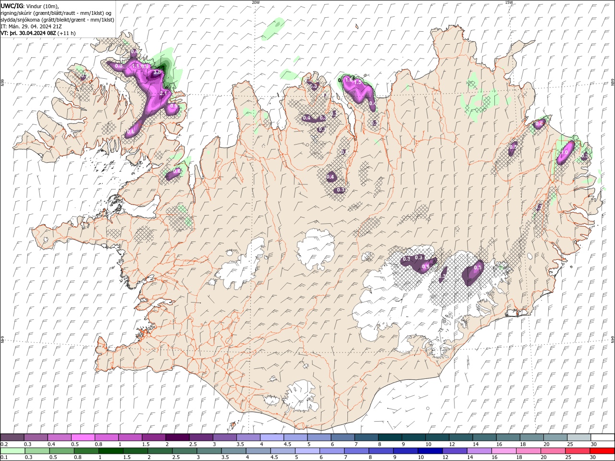Pick the dark mauve 0.2 swatch
Screen dimensions: 615x461
[12, 437]
